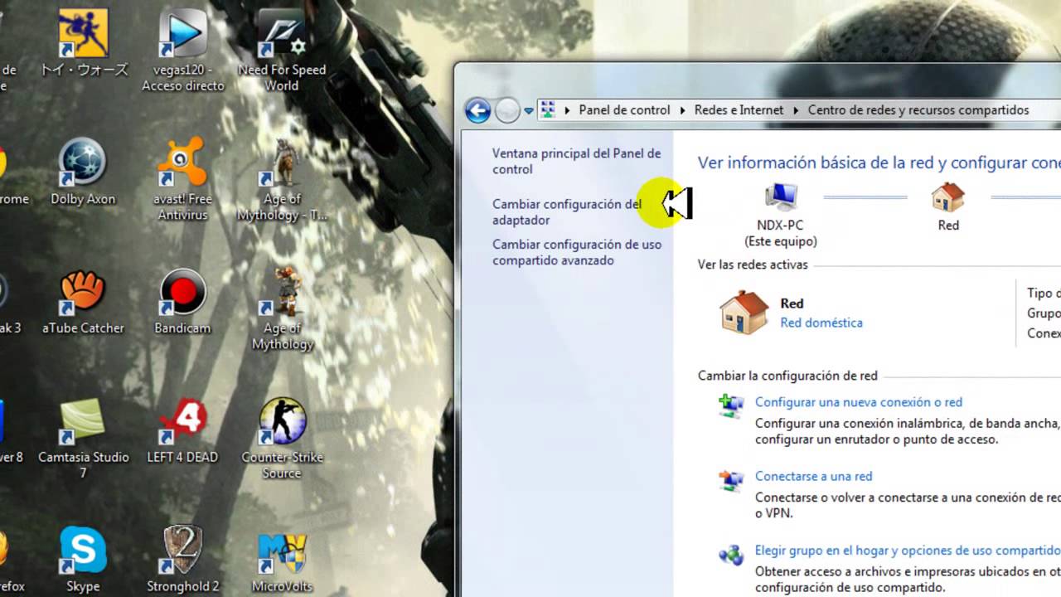Open the Japanese-named desktop icon above vegas120

(83, 41)
